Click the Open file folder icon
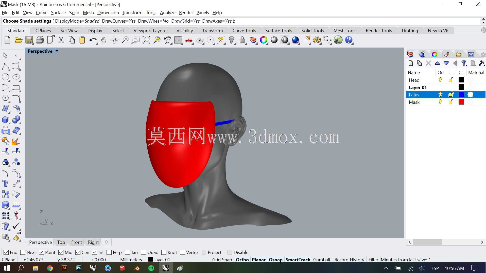This screenshot has width=486, height=273. tap(18, 40)
